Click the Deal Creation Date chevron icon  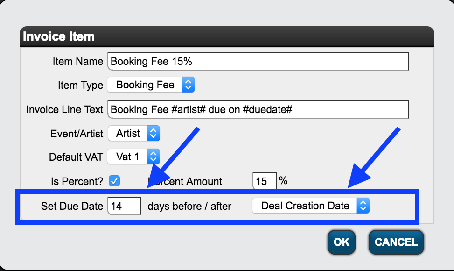coord(363,206)
